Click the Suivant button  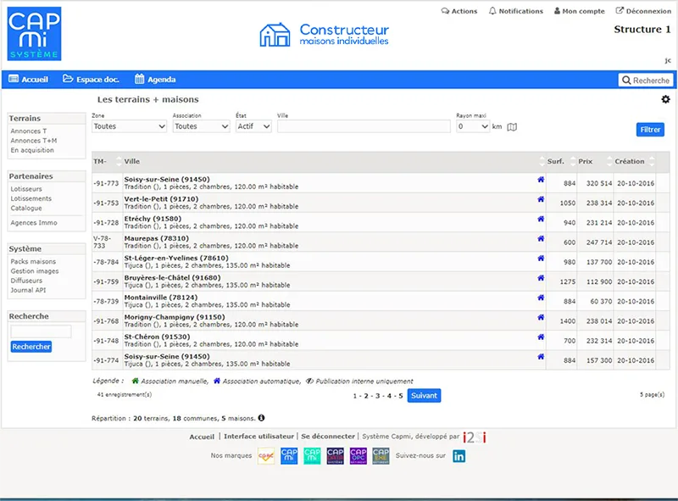[x=424, y=395]
